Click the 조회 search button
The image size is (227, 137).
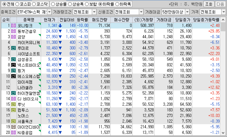(209, 4)
